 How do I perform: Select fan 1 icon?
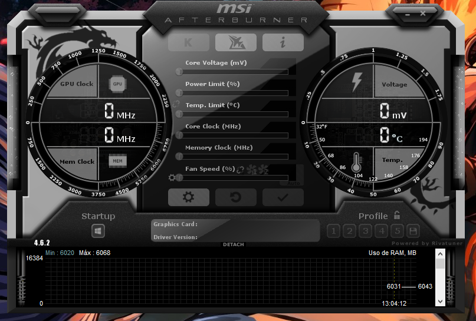click(252, 170)
